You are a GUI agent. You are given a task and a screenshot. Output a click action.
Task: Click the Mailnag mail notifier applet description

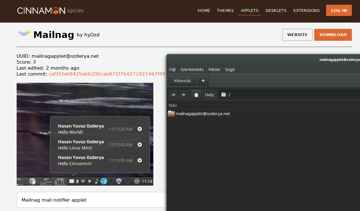pos(54,200)
